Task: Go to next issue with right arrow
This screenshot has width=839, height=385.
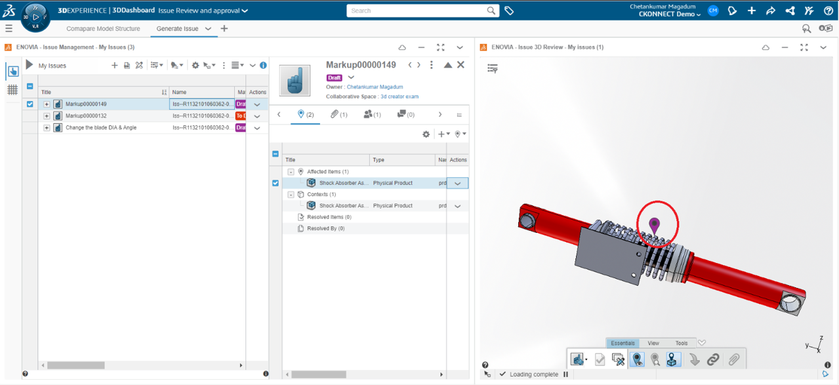Action: pos(419,65)
